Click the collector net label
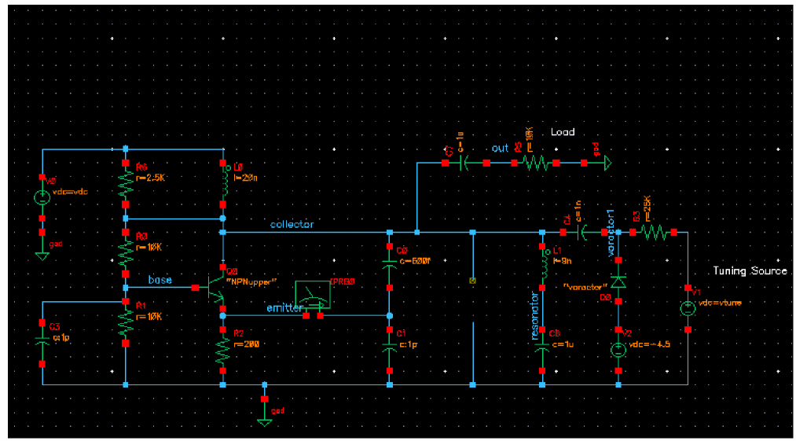This screenshot has height=441, width=796. pos(292,224)
